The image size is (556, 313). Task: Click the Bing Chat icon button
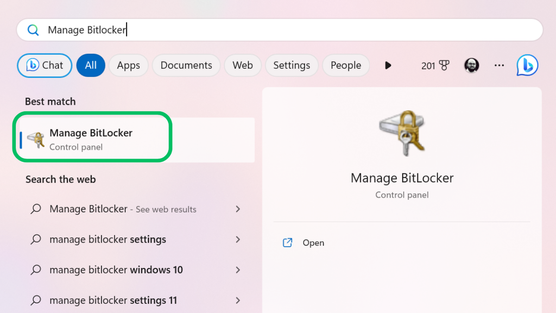click(x=45, y=65)
